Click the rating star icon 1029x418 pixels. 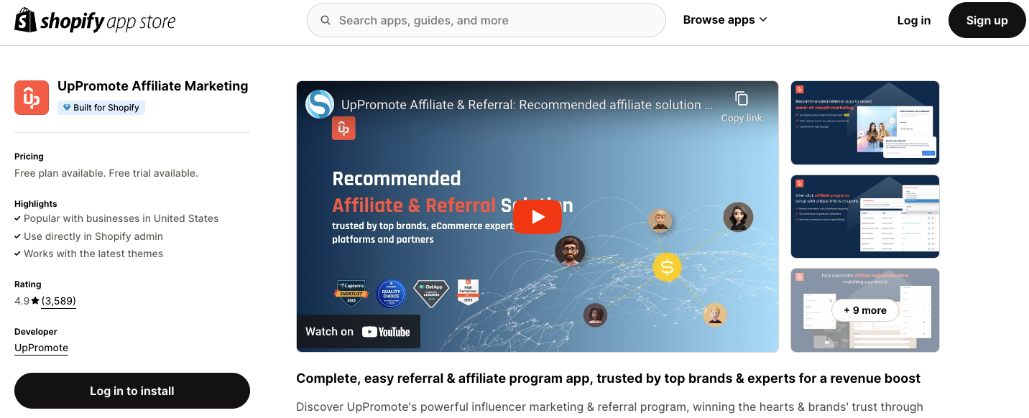[x=35, y=301]
